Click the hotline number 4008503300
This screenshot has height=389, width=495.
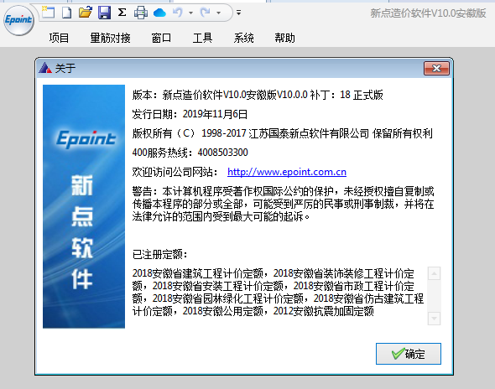(x=222, y=153)
